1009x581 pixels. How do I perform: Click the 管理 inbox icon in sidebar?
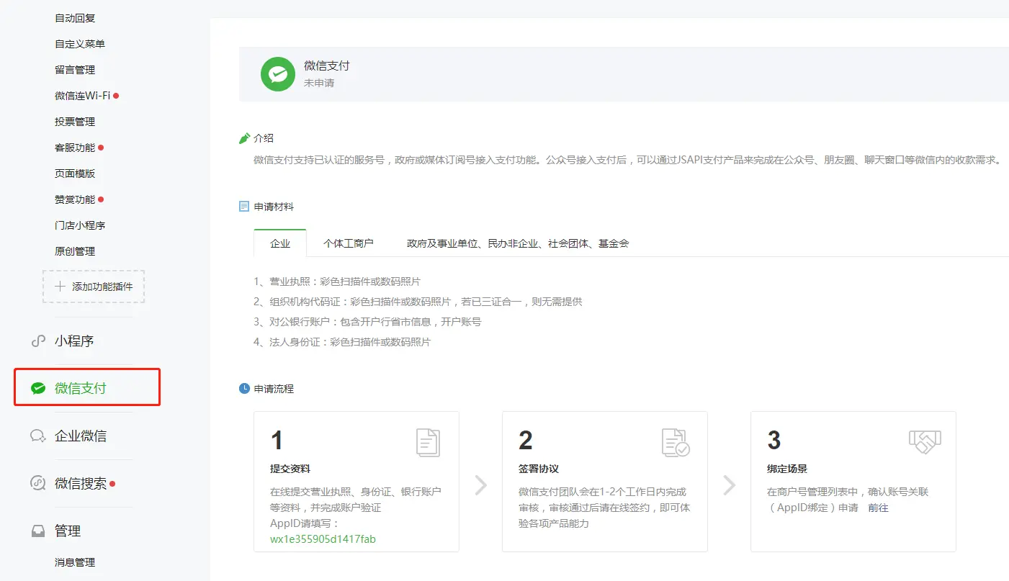click(x=38, y=531)
